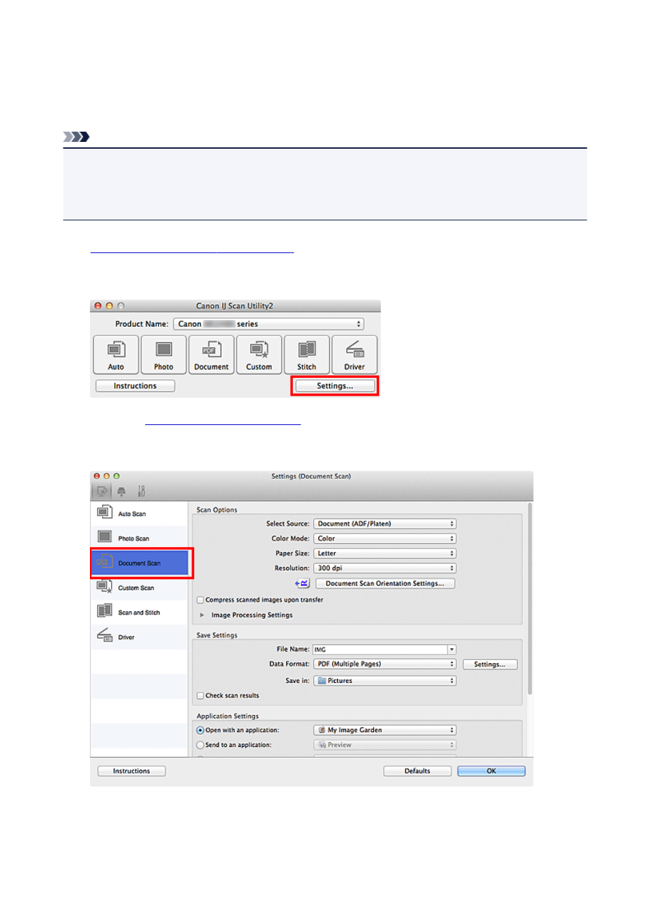Click Instructions in Settings dialog
Viewport: 650px width, 921px height.
click(131, 771)
